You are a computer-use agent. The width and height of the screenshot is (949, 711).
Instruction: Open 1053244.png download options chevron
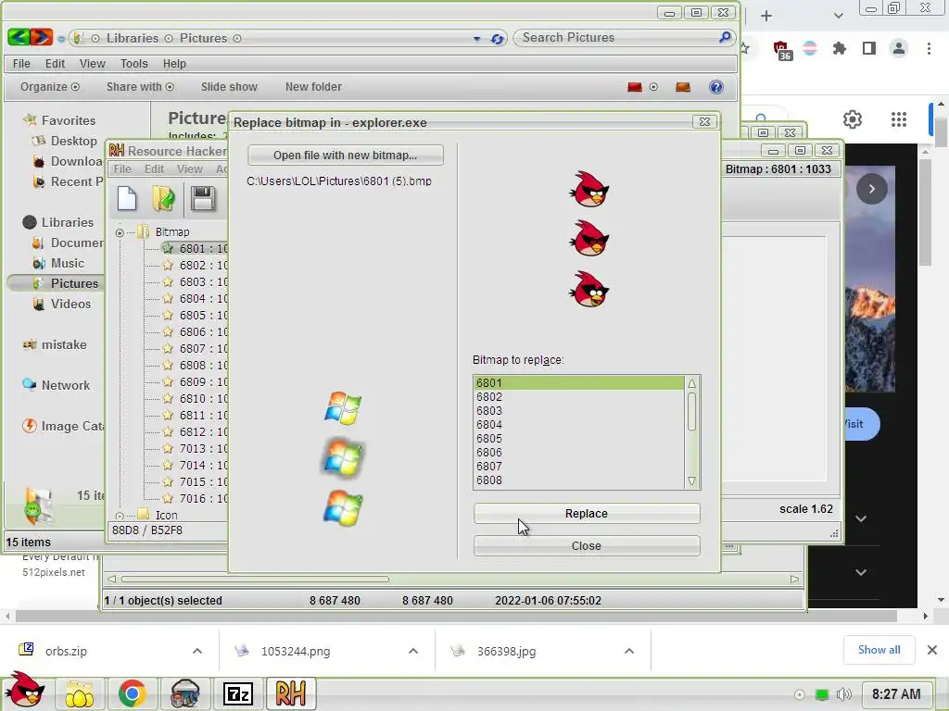pos(413,651)
